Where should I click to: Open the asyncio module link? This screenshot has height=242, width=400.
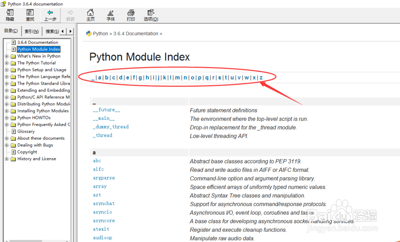(x=102, y=212)
